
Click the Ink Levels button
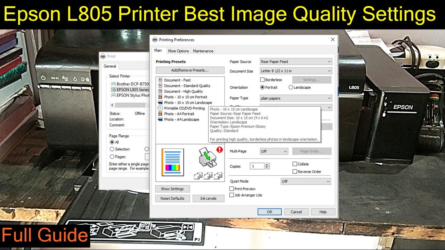(208, 199)
